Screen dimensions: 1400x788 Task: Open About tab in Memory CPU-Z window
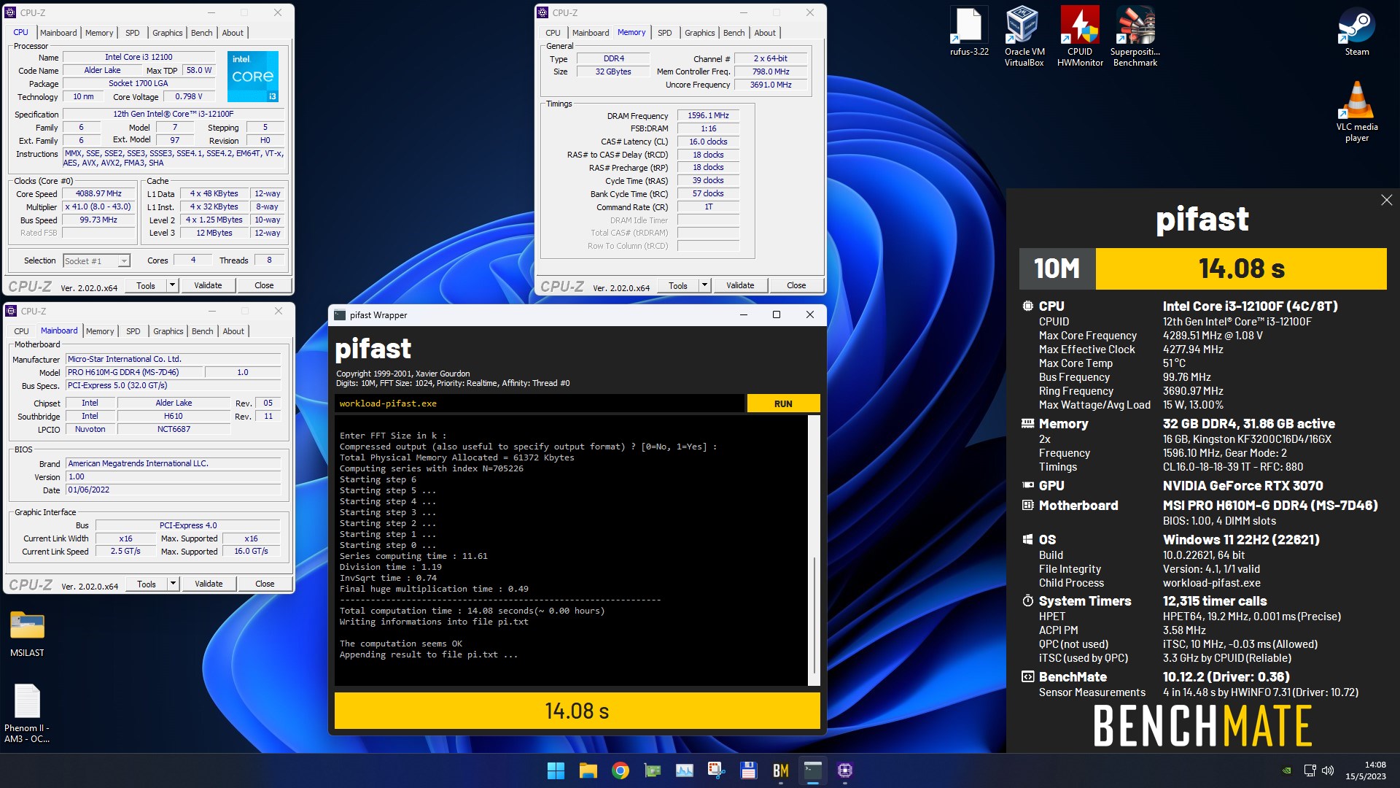tap(765, 33)
